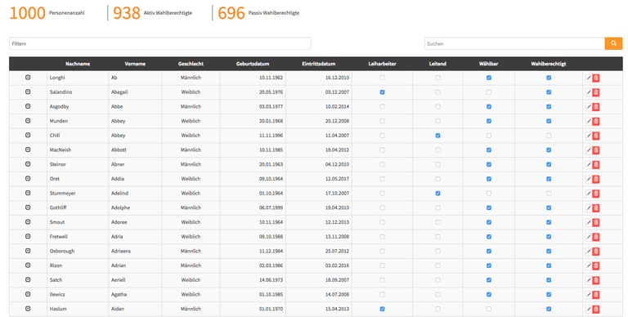Sort by Eintrittsdatum column header
Image resolution: width=628 pixels, height=317 pixels.
[319, 64]
